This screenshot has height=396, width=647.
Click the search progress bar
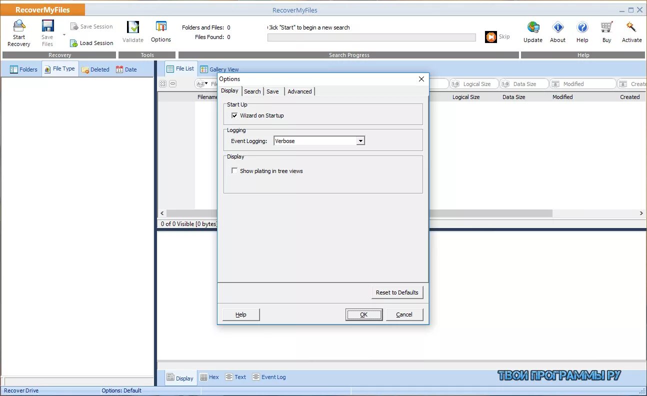[371, 37]
